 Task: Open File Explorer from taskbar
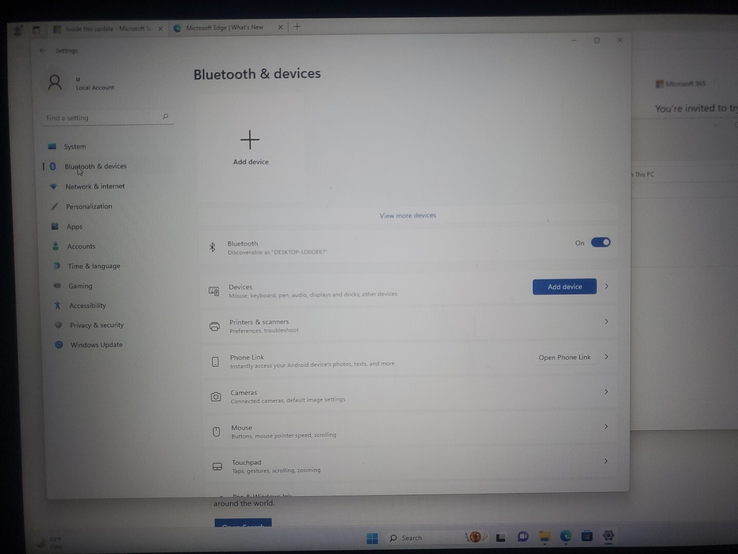coord(544,537)
